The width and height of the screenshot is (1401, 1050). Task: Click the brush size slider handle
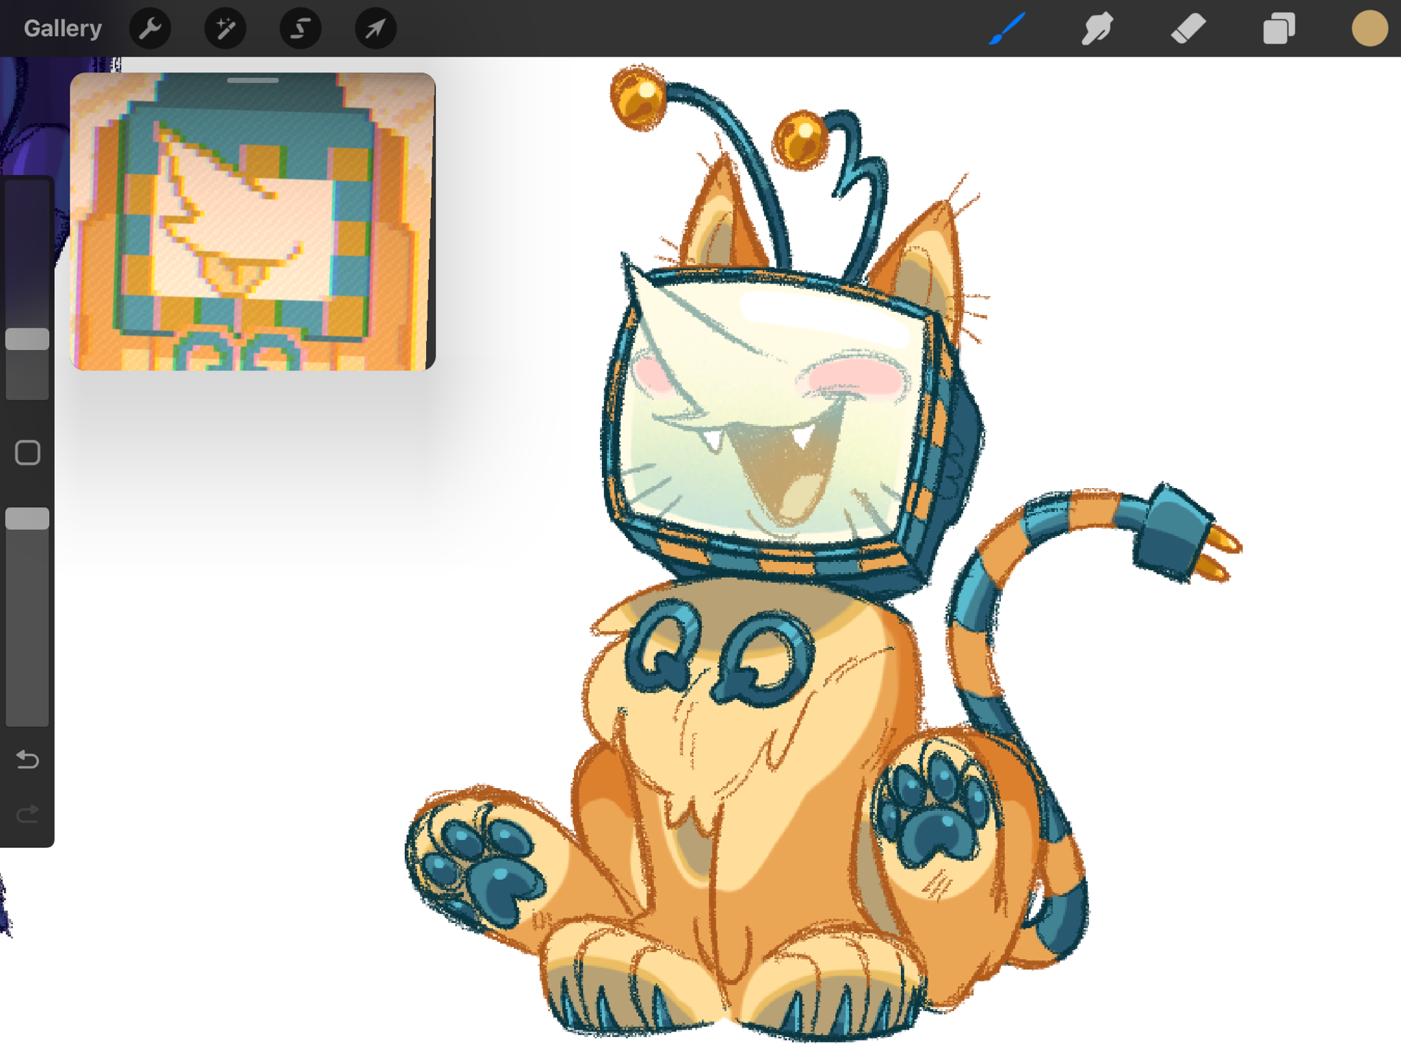tap(27, 339)
